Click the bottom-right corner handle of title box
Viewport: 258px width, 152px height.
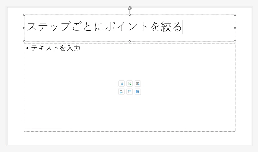(235, 41)
